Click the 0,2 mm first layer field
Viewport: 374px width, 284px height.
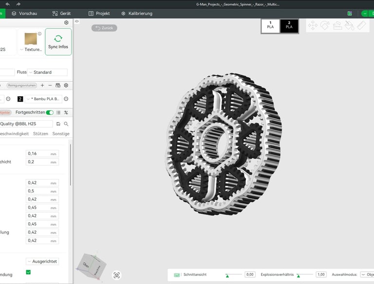(42, 162)
